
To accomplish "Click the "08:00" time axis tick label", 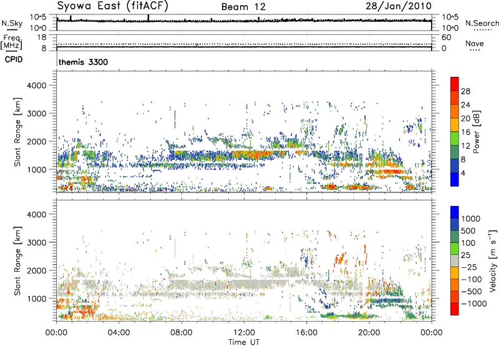I will coord(182,333).
